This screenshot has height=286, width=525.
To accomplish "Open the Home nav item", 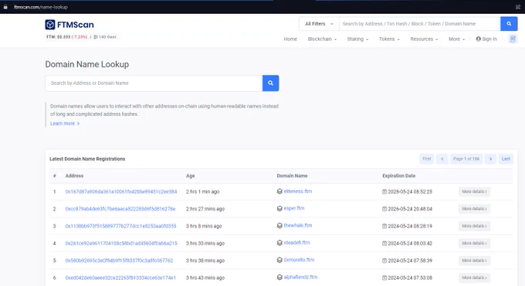I will pyautogui.click(x=290, y=39).
